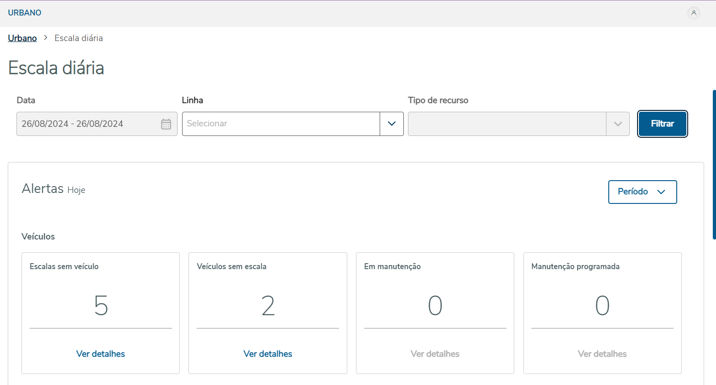Click Ver detalhes under Manutenção programada

[602, 354]
